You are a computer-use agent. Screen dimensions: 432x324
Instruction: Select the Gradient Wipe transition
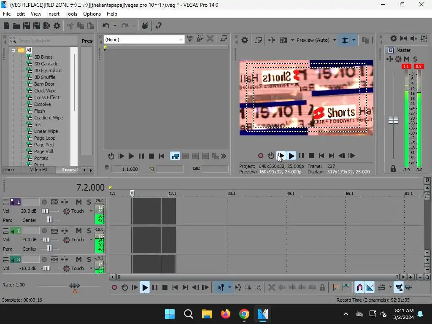pyautogui.click(x=49, y=118)
